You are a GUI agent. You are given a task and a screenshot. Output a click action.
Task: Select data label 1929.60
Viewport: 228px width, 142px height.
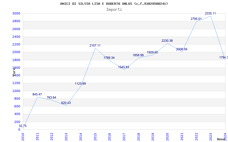(152, 52)
